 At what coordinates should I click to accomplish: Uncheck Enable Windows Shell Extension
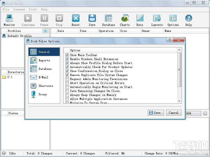67,59
